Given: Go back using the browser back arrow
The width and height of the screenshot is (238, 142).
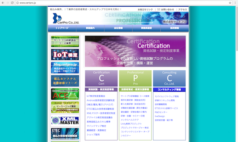Looking at the screenshot, I should 3,3.
